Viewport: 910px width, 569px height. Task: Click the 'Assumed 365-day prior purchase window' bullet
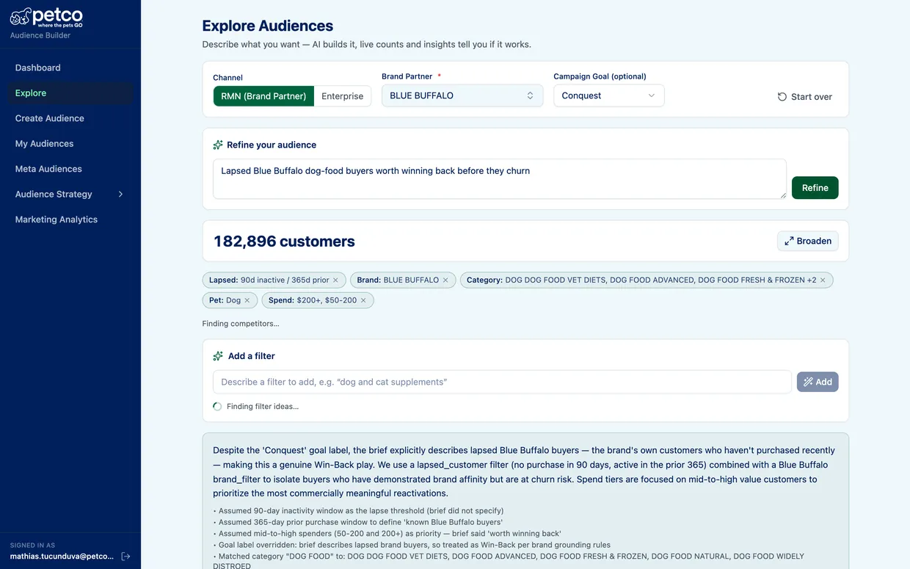click(x=358, y=522)
